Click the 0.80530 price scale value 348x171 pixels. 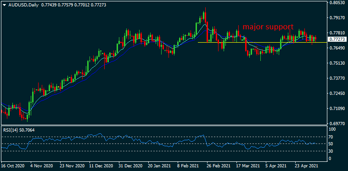pos(337,3)
